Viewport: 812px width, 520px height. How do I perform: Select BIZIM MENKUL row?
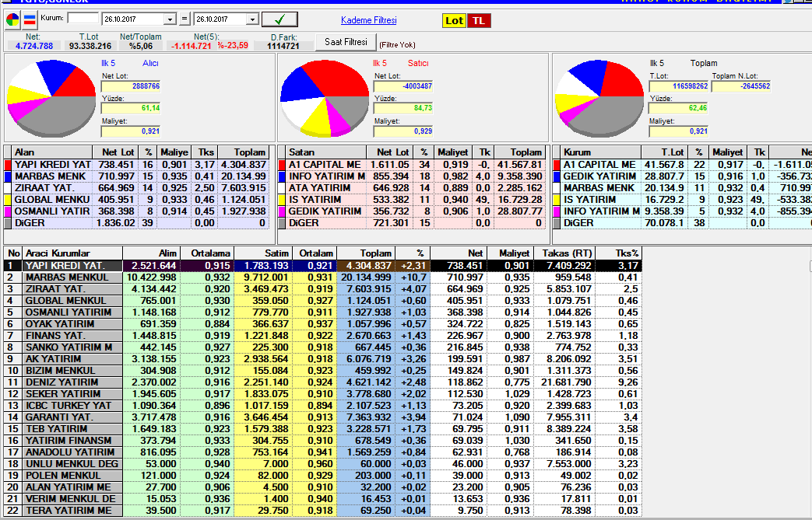coord(322,371)
